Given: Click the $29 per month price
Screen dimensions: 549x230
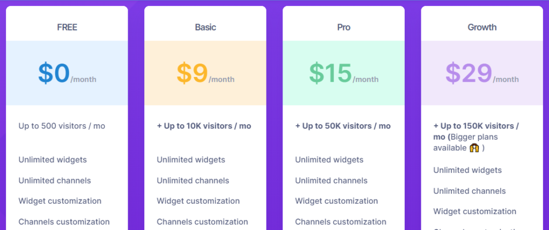Looking at the screenshot, I should 482,74.
